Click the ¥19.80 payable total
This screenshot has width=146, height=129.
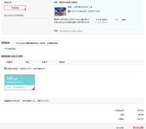click(138, 128)
